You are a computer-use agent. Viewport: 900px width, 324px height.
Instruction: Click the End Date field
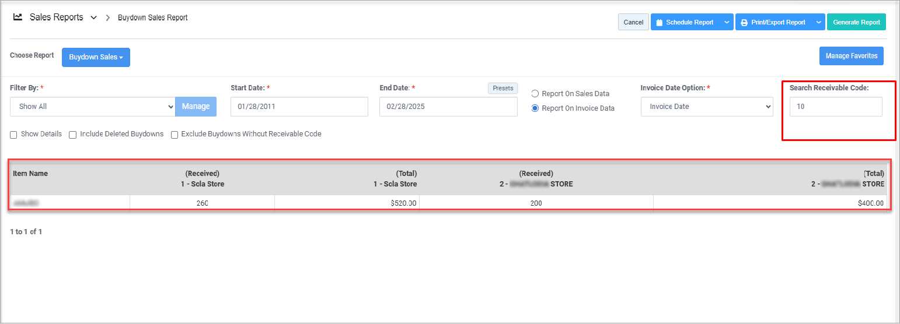pyautogui.click(x=448, y=107)
